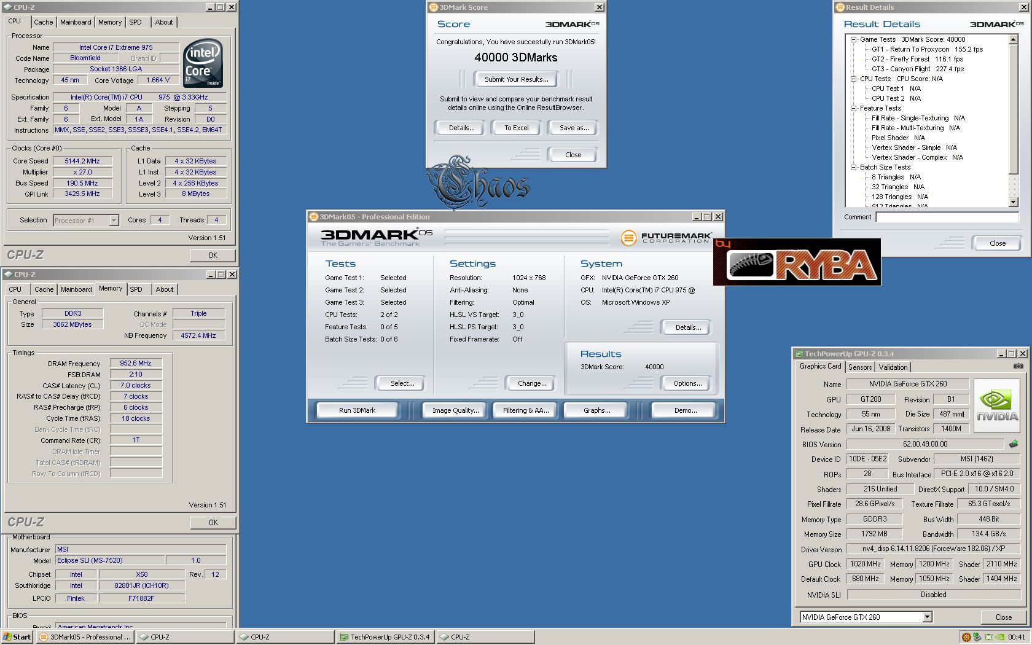Close the Result Details window with X
The width and height of the screenshot is (1032, 645).
pos(1025,7)
